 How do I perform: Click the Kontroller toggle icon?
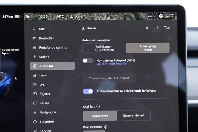34,38
